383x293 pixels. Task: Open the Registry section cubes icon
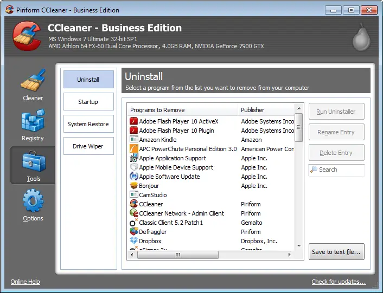click(x=33, y=120)
